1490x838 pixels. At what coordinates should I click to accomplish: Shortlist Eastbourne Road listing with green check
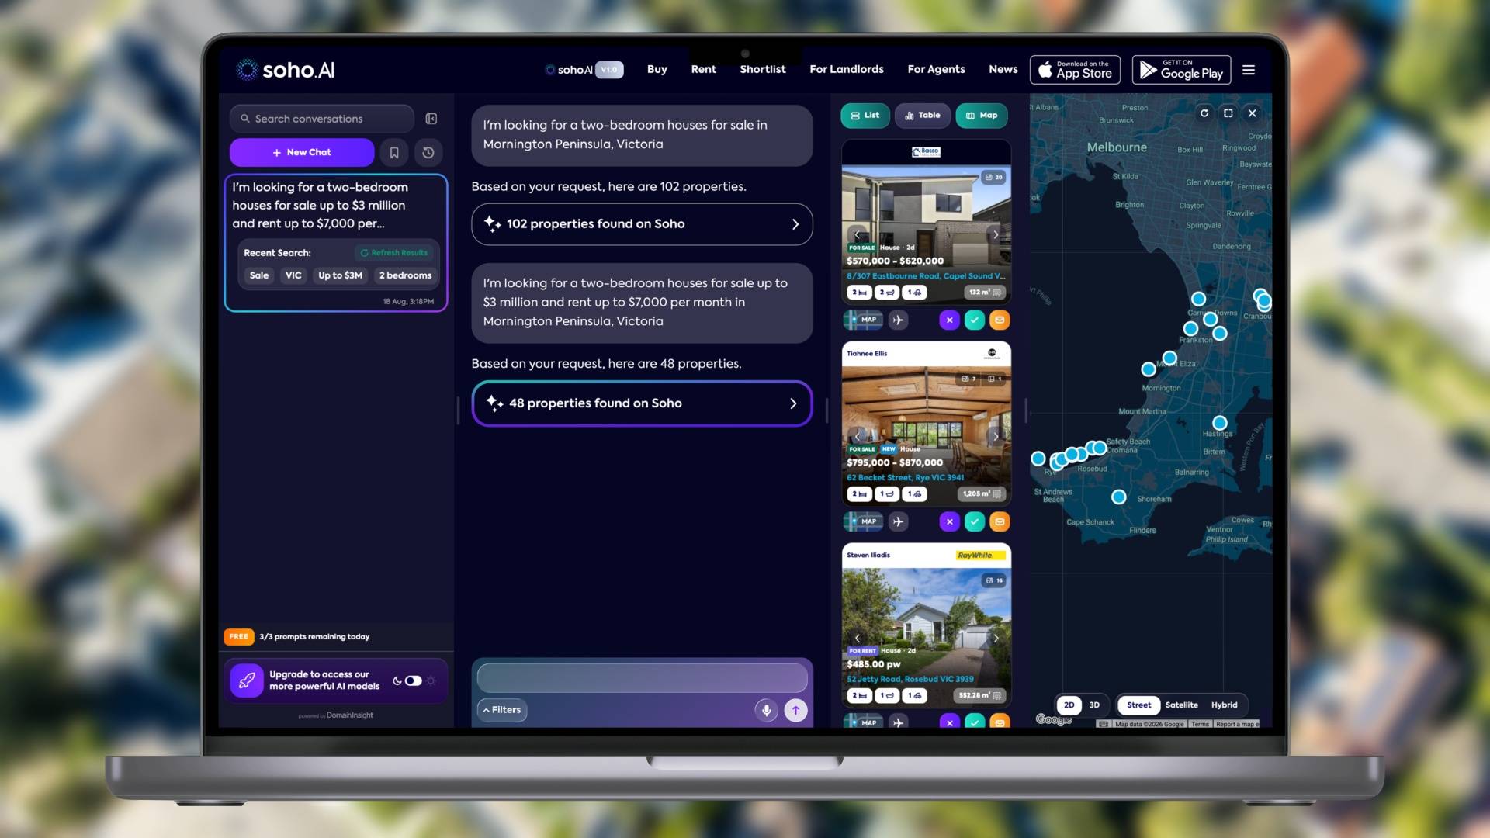click(x=975, y=320)
